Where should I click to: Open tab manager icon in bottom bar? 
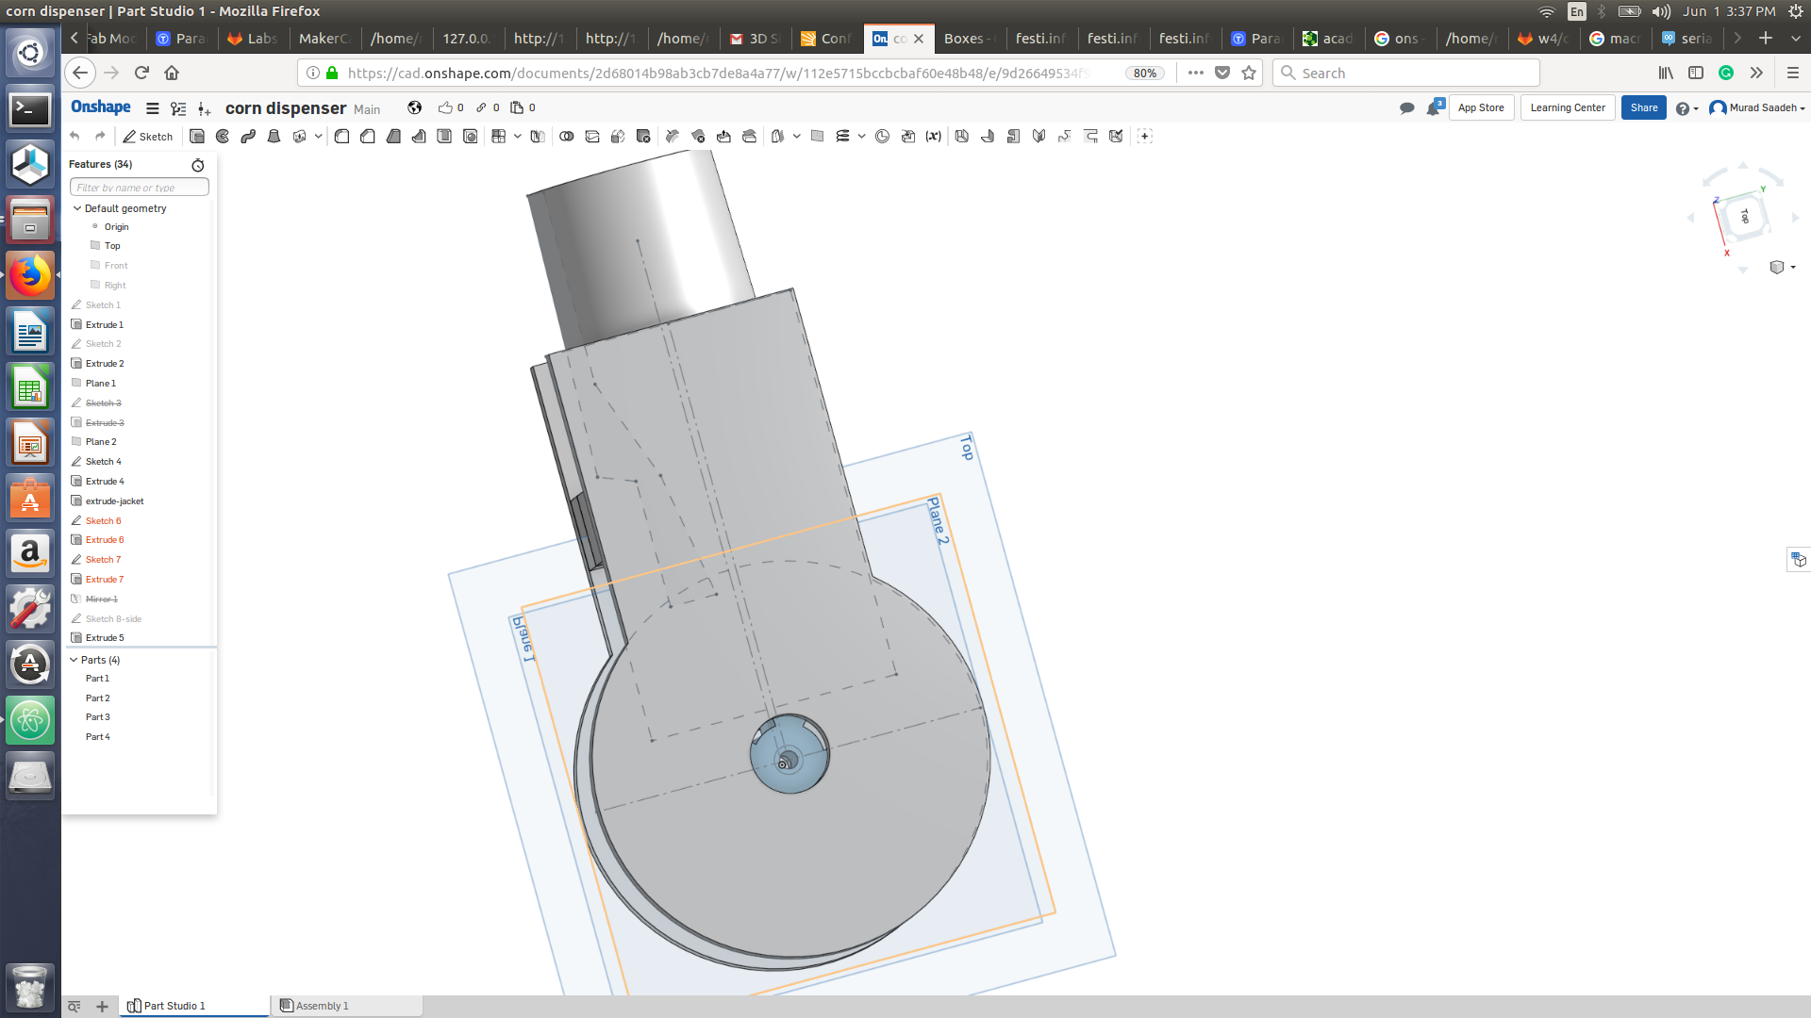click(x=74, y=1007)
